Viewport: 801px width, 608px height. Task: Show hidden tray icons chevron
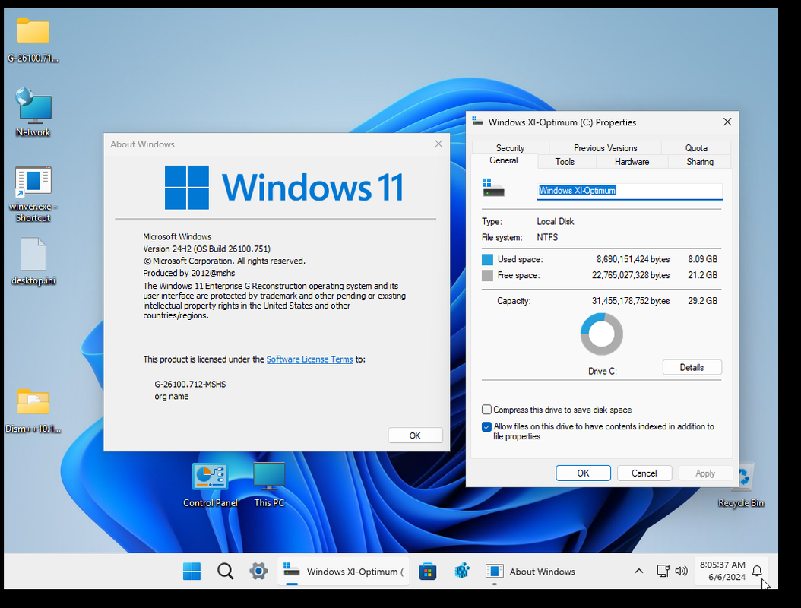[638, 571]
